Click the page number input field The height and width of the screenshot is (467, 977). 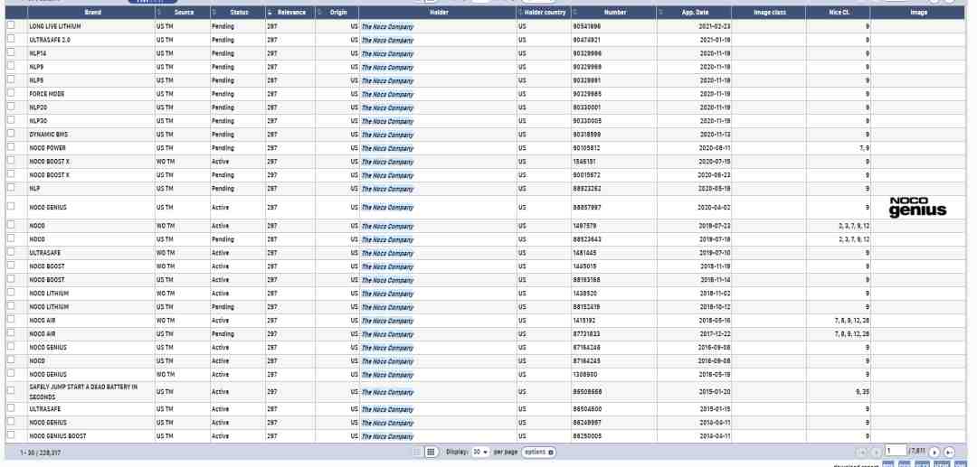pos(896,450)
